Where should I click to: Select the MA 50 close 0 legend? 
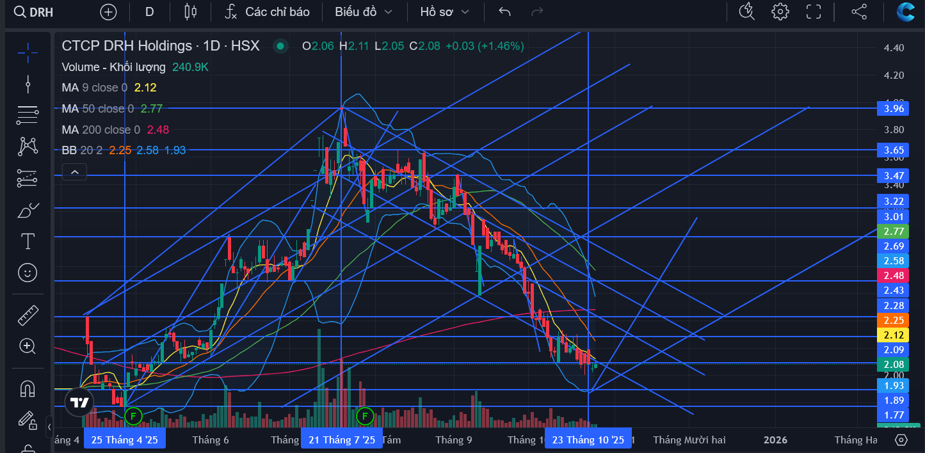point(98,109)
